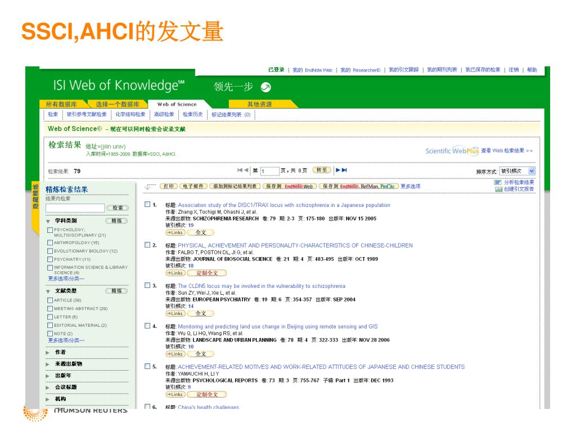Expand the 出版年 refine section

(x=47, y=376)
